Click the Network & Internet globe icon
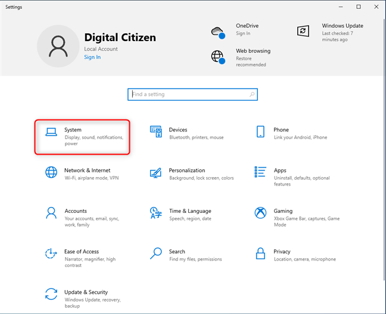 [x=51, y=172]
